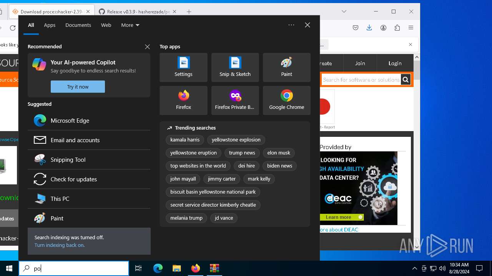The height and width of the screenshot is (276, 492).
Task: Switch to Firefox on taskbar
Action: pyautogui.click(x=195, y=268)
